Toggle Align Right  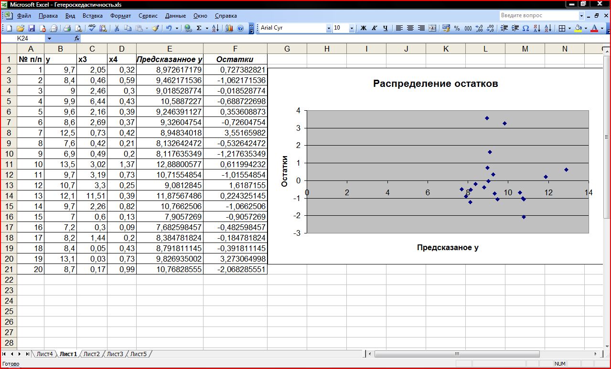(421, 28)
